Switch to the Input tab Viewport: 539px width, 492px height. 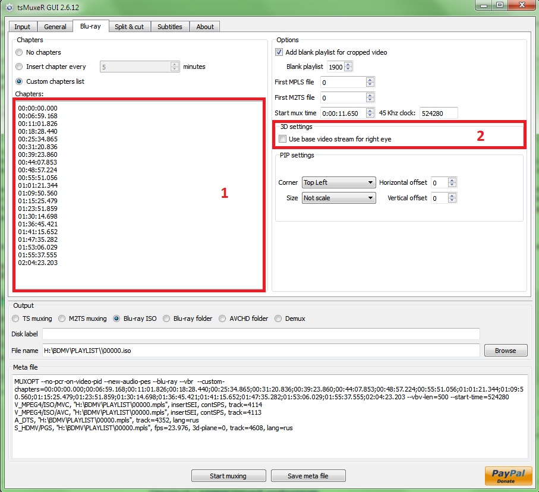pos(23,27)
